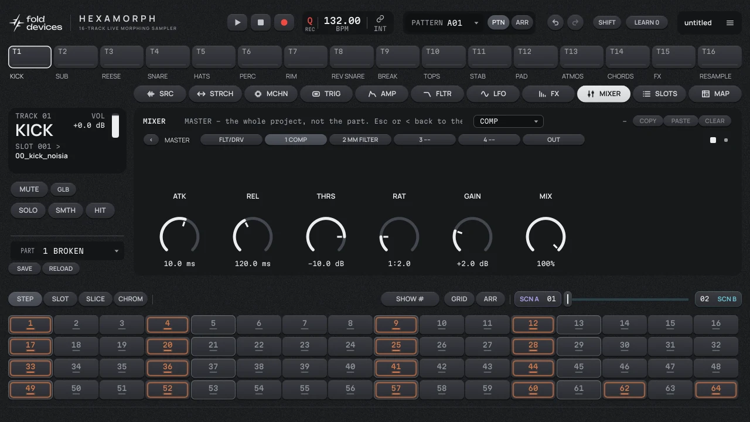Open the TRIG trigger page
The height and width of the screenshot is (422, 750).
[x=326, y=94]
